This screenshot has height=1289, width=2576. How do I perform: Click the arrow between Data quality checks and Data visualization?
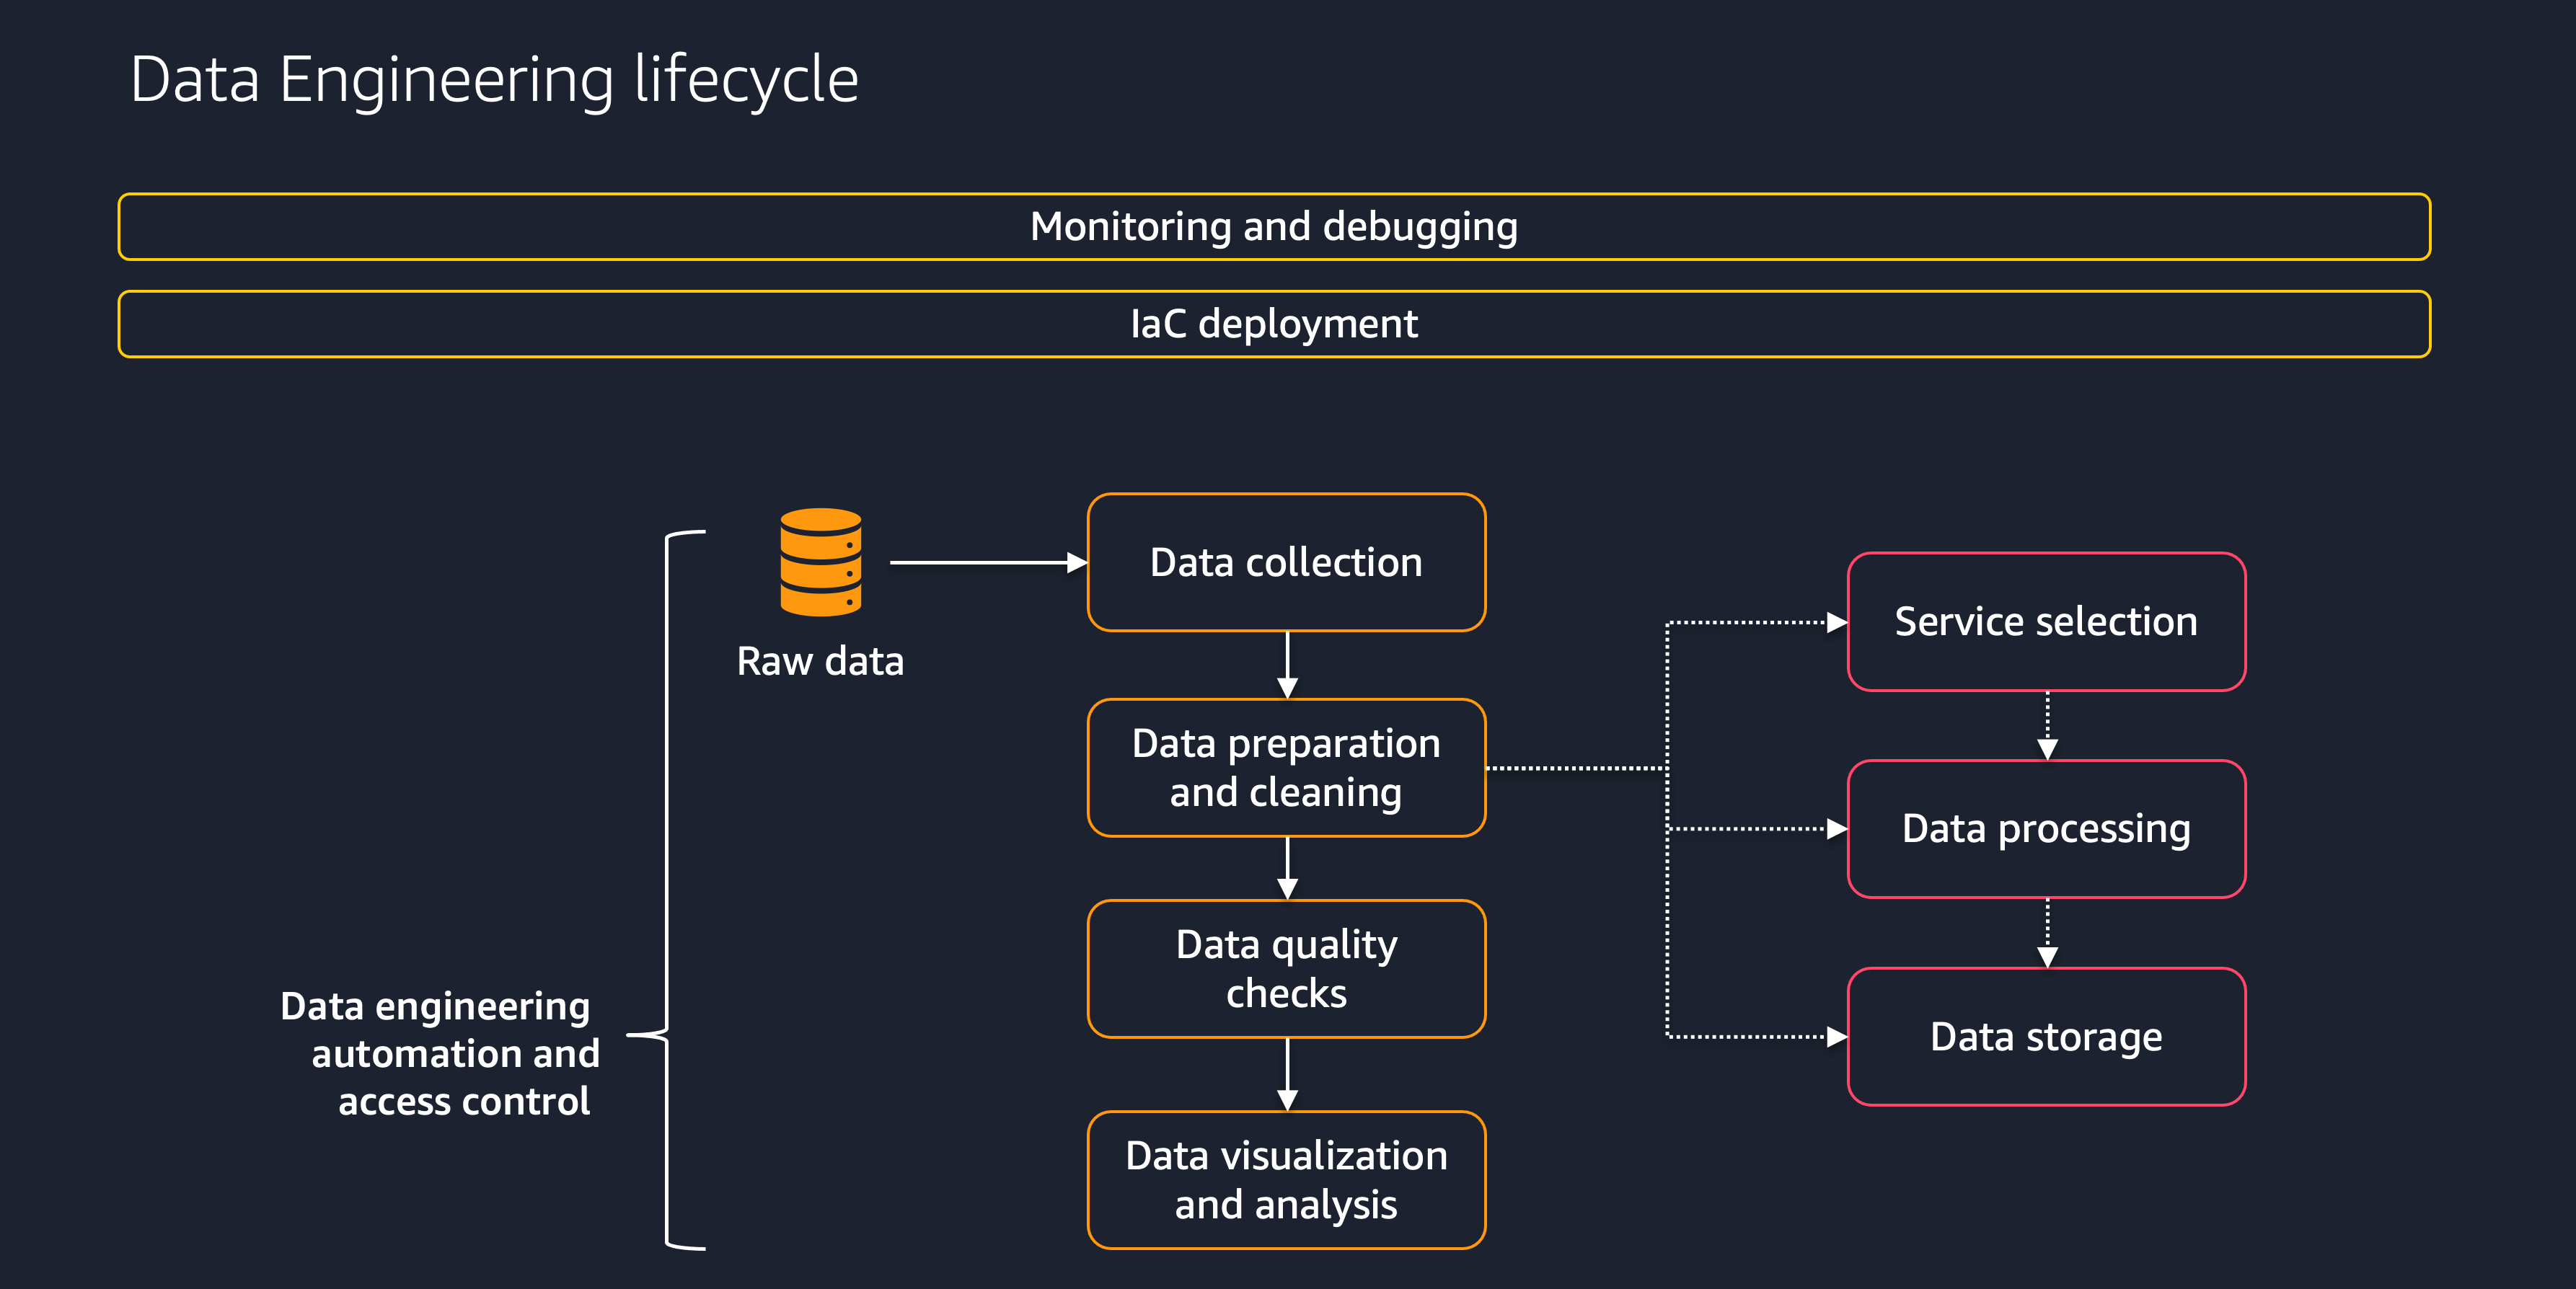pos(1287,1075)
